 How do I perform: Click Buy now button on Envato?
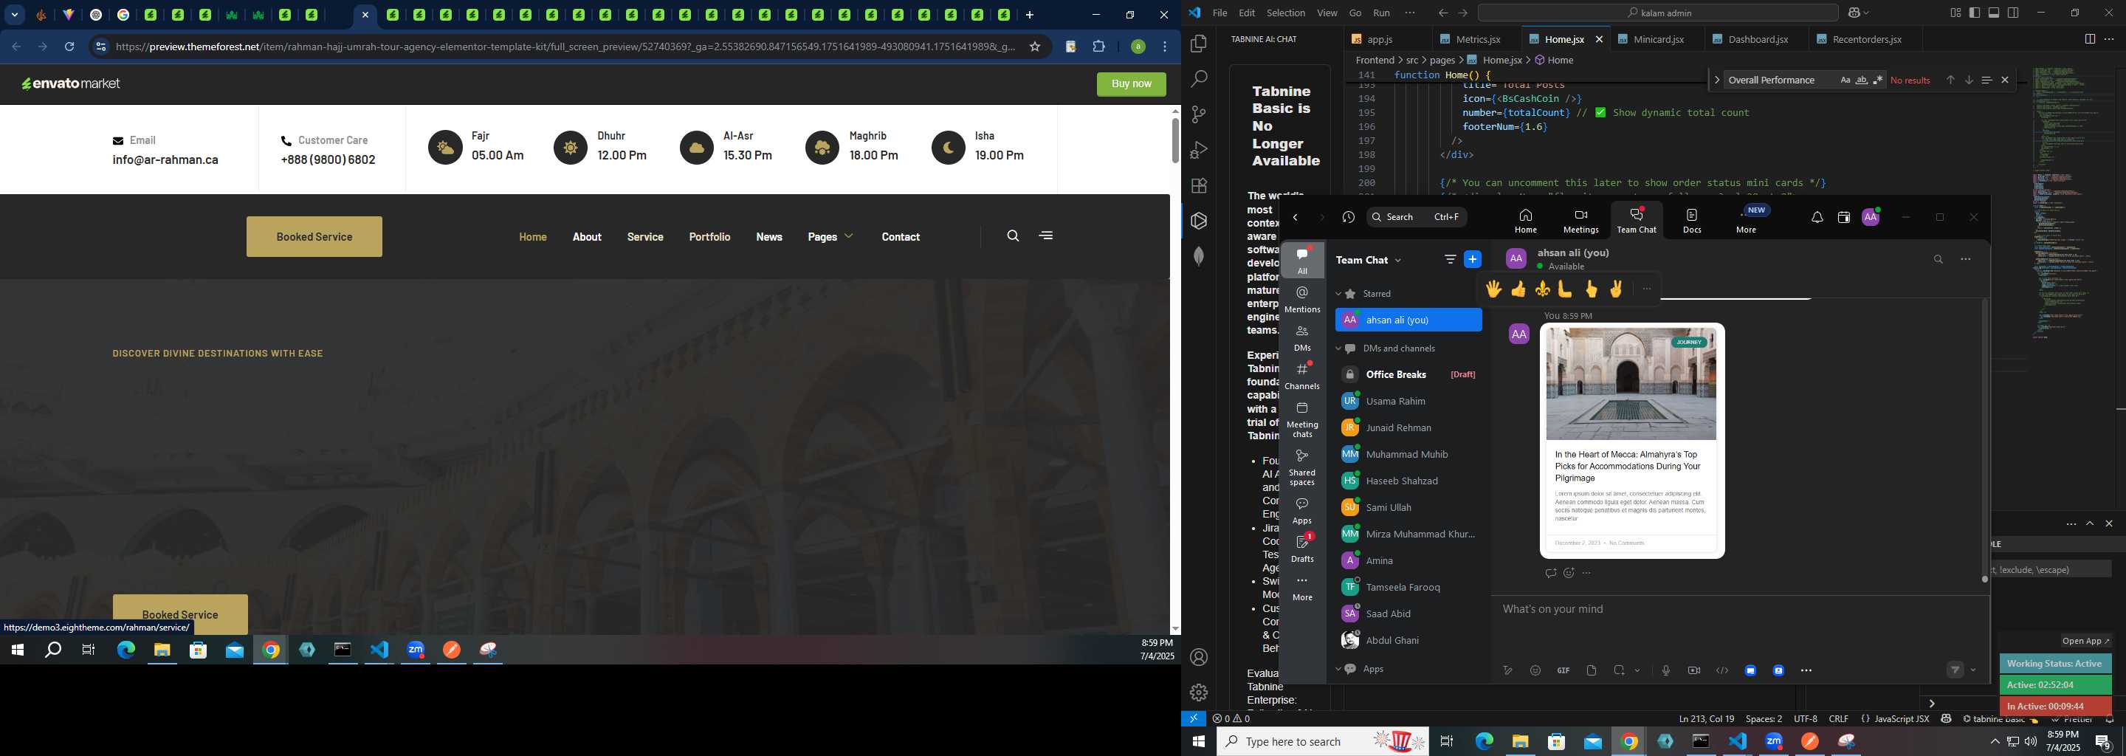(x=1131, y=83)
